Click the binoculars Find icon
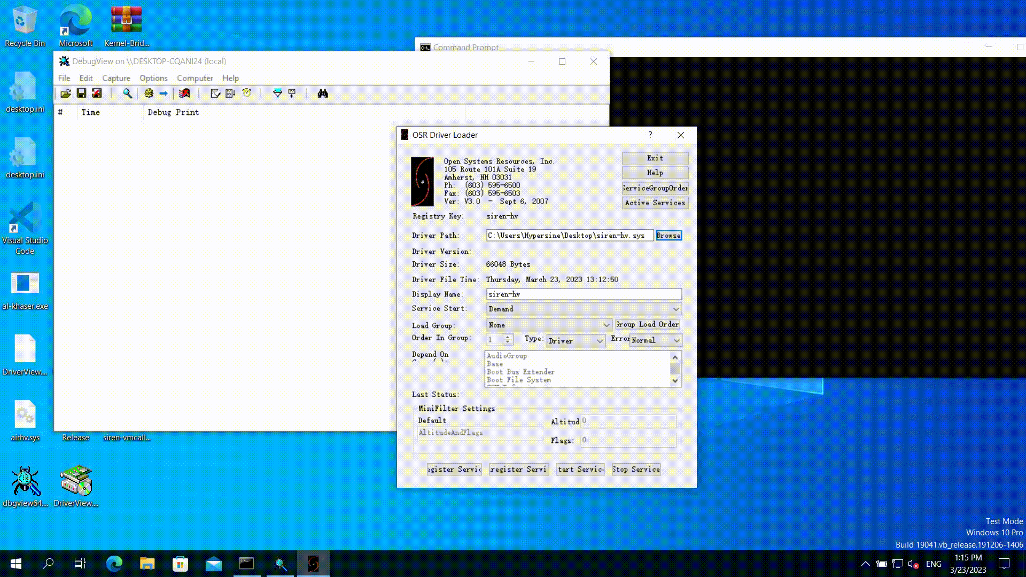1026x577 pixels. (323, 93)
